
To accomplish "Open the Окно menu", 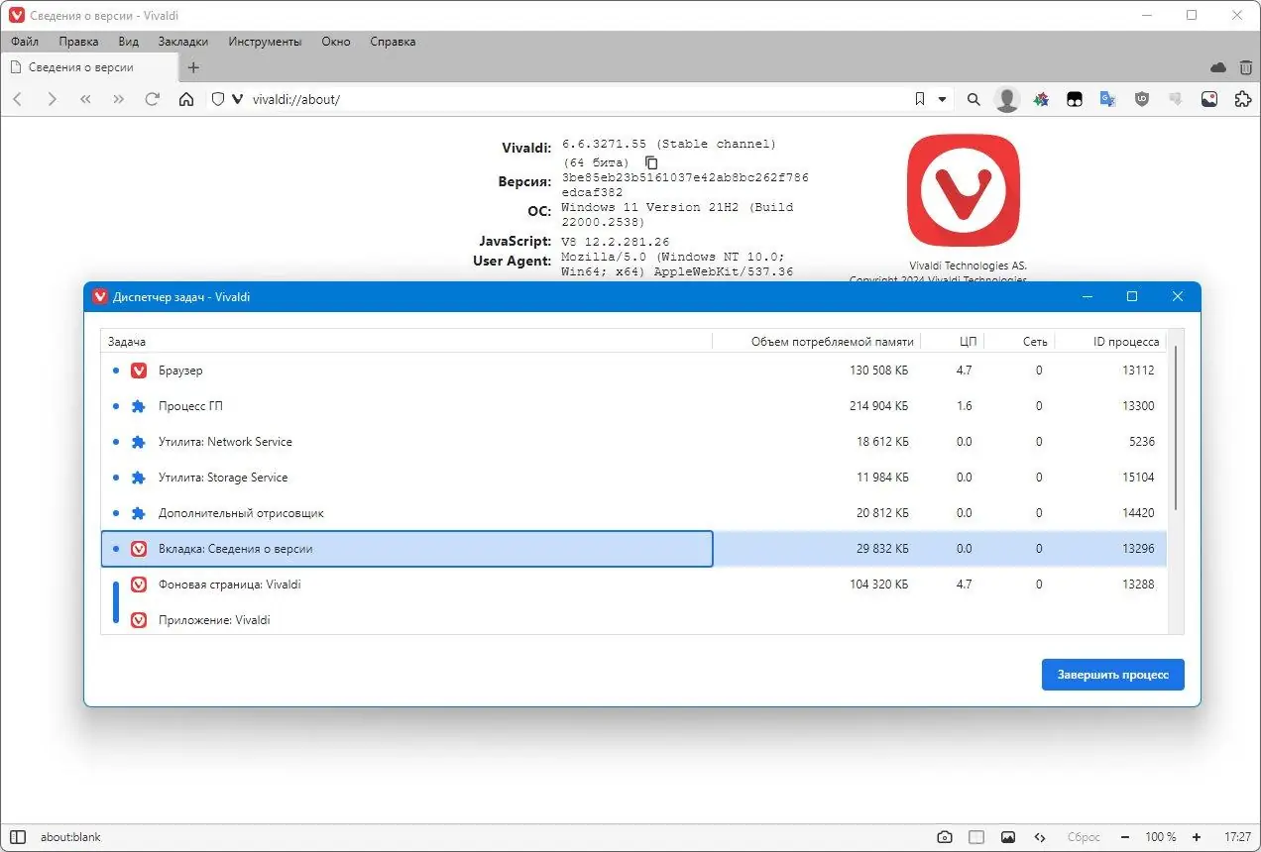I will [x=336, y=42].
